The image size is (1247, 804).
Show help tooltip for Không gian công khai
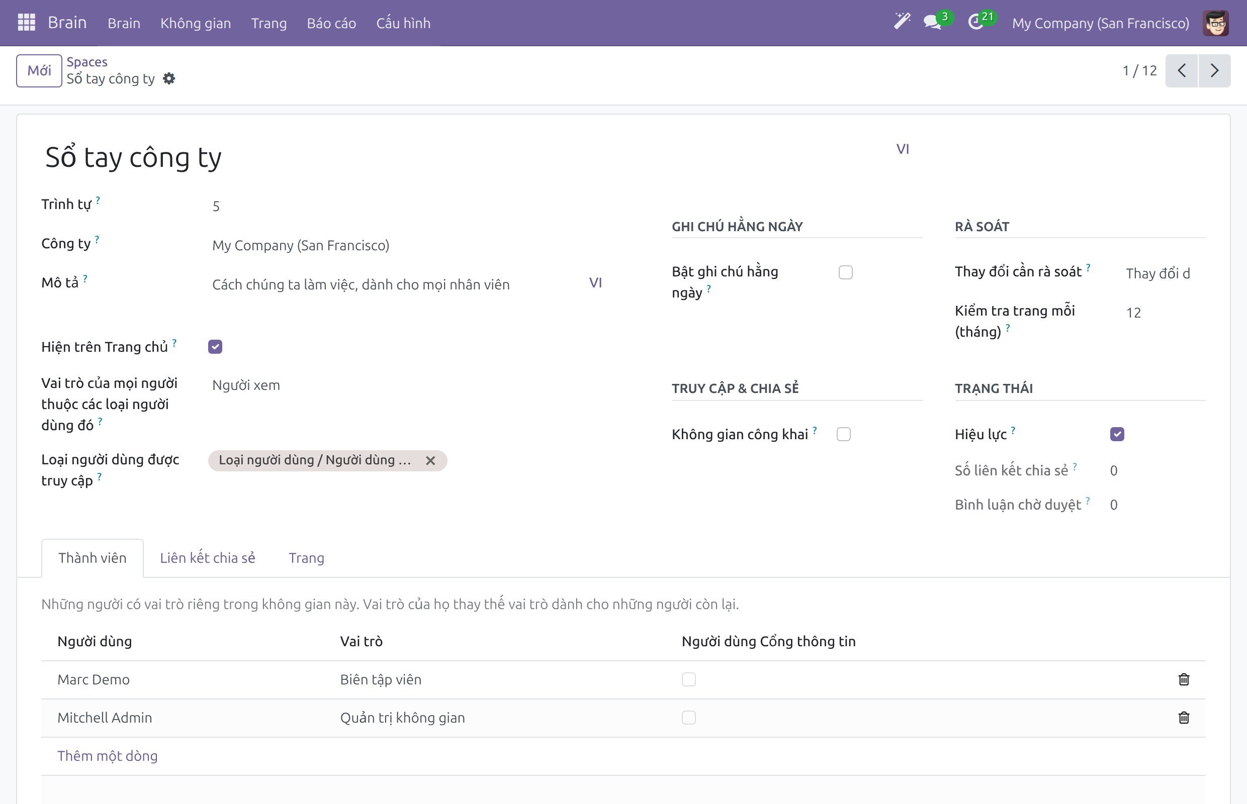815,430
